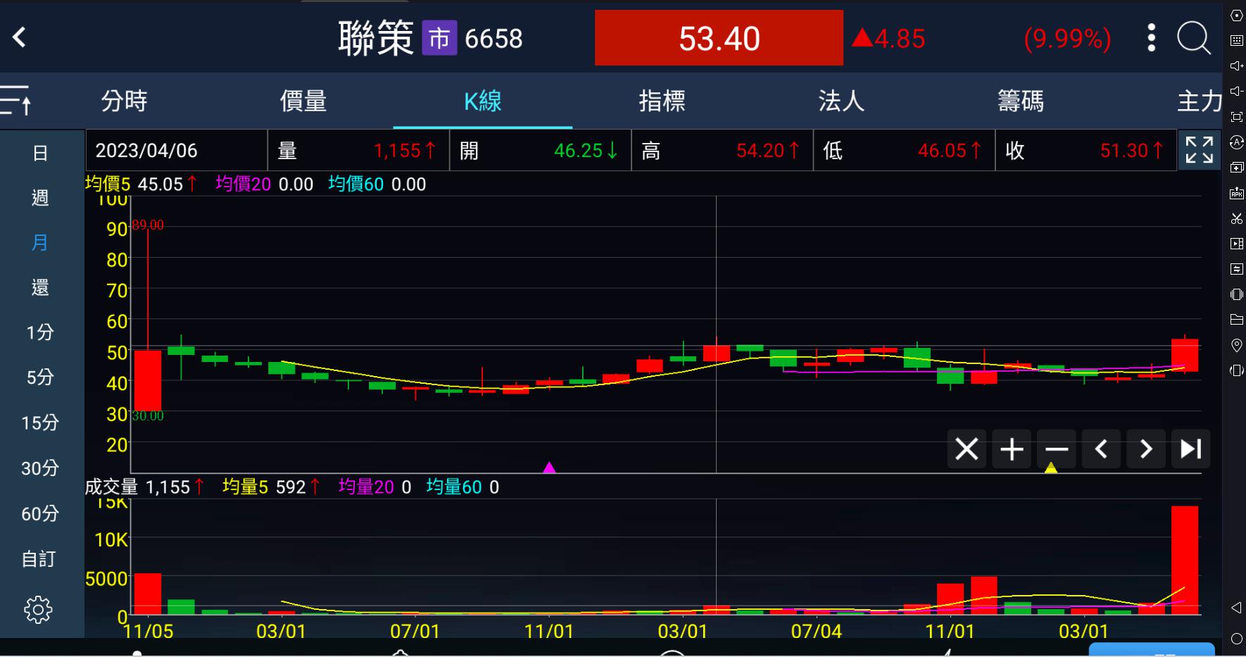Image resolution: width=1246 pixels, height=657 pixels.
Task: Expand the chart to fullscreen
Action: point(1199,150)
